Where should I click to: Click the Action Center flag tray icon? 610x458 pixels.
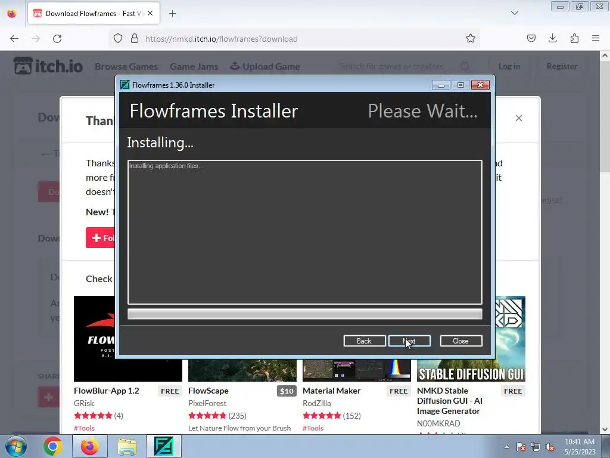click(x=521, y=447)
